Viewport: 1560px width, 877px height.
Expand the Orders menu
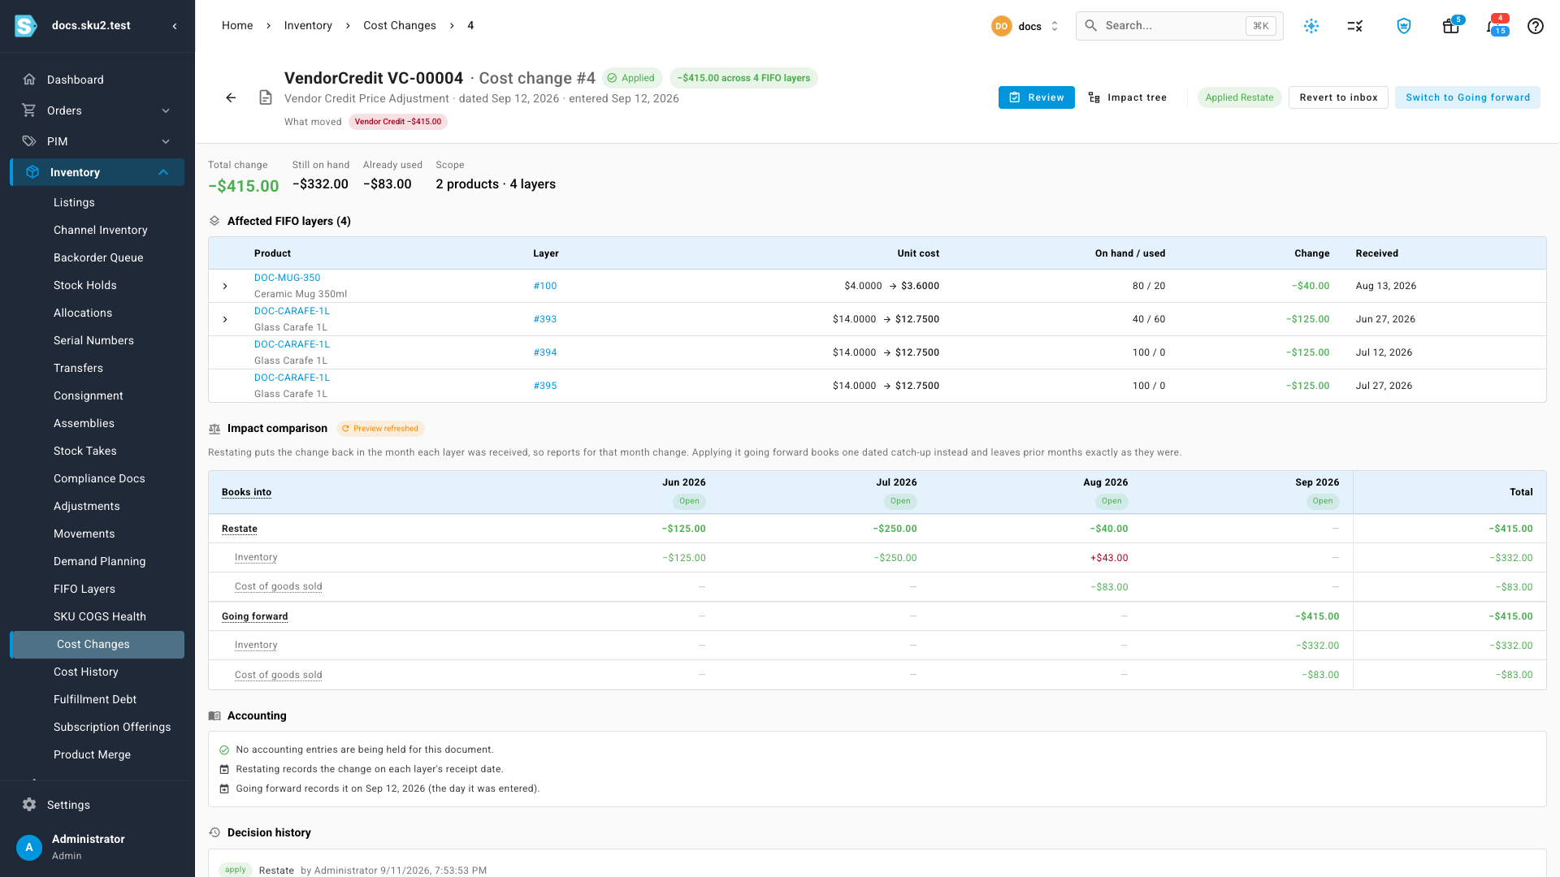[166, 110]
